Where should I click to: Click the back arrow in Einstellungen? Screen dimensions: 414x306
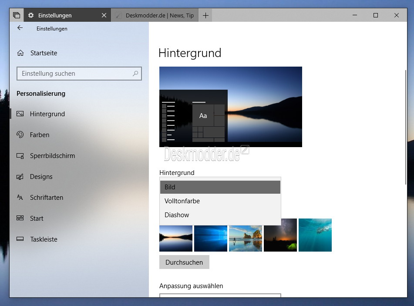(20, 28)
